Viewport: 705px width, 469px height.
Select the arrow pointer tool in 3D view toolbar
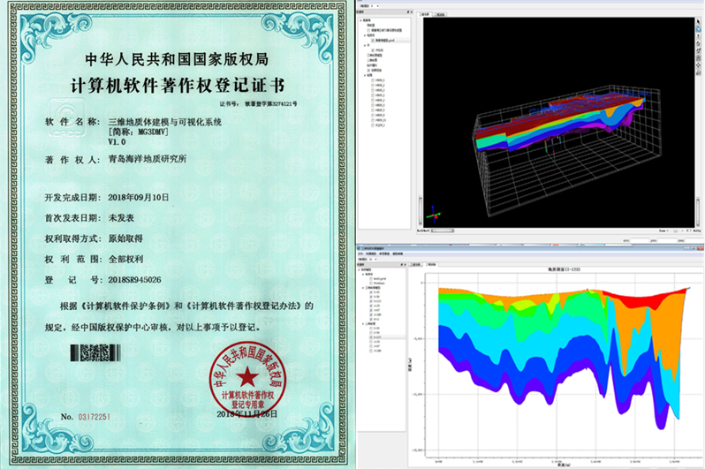click(x=698, y=21)
